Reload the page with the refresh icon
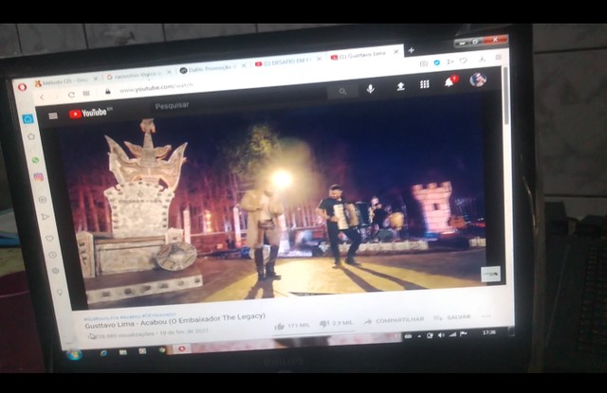This screenshot has width=607, height=393. pyautogui.click(x=71, y=95)
